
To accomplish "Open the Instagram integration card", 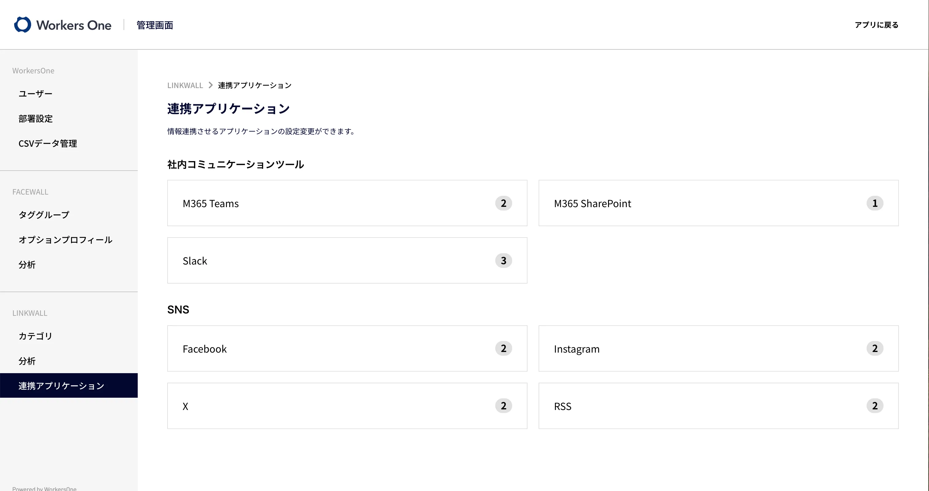I will click(718, 348).
